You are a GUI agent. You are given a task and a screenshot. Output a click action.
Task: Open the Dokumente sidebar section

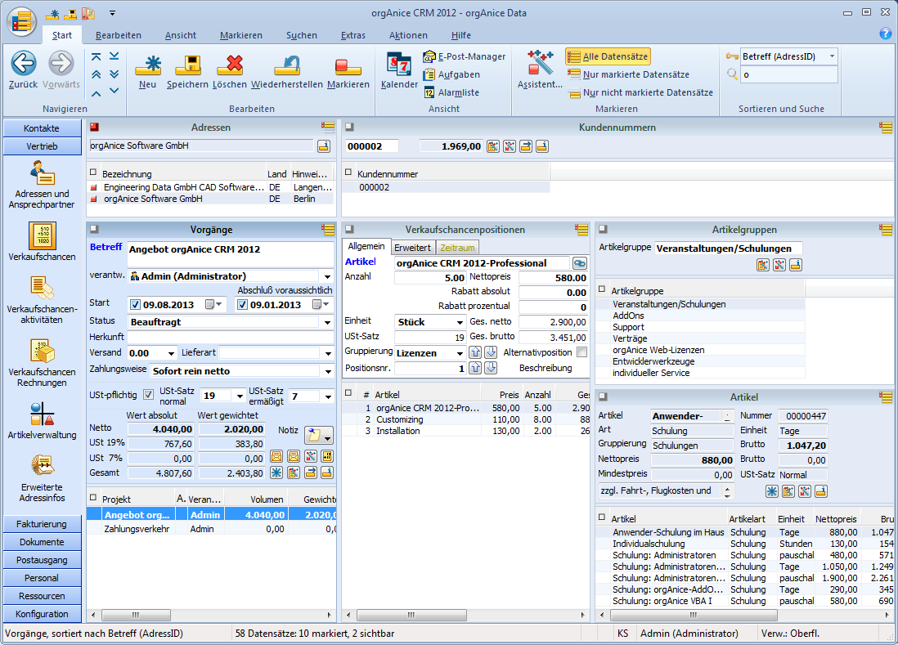(42, 542)
